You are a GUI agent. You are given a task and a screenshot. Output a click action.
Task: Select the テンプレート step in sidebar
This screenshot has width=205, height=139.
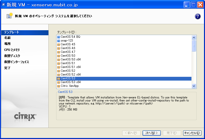click(25, 32)
